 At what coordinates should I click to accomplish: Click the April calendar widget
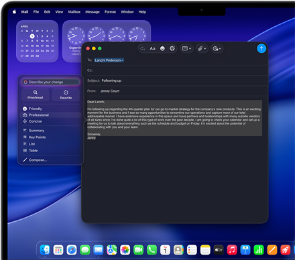(x=38, y=42)
